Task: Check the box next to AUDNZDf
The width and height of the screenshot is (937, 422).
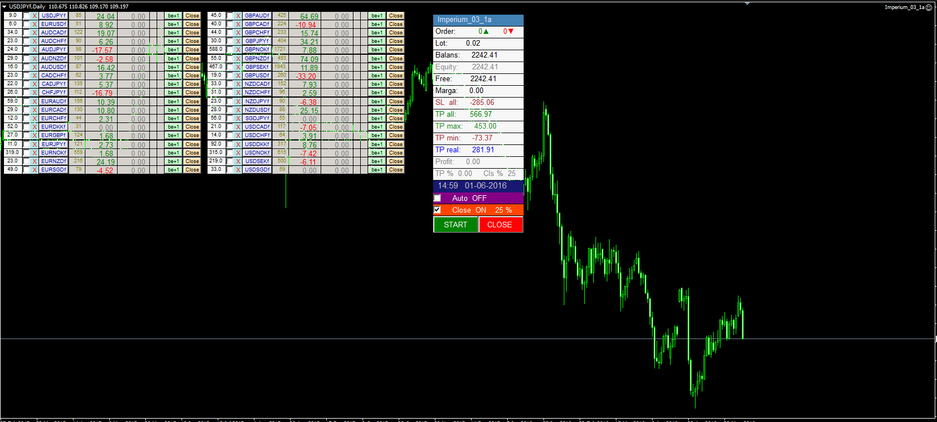Action: pyautogui.click(x=27, y=59)
